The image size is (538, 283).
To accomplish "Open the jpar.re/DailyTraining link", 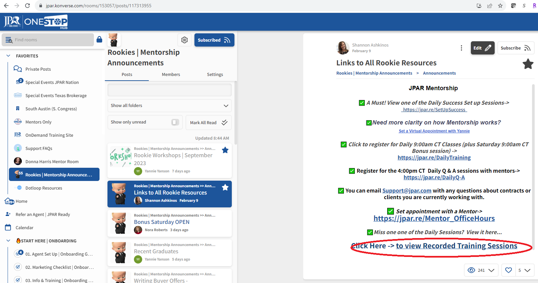I will 434,158.
